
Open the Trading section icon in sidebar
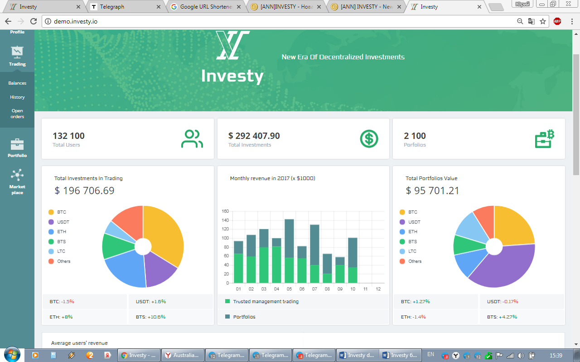(x=17, y=52)
